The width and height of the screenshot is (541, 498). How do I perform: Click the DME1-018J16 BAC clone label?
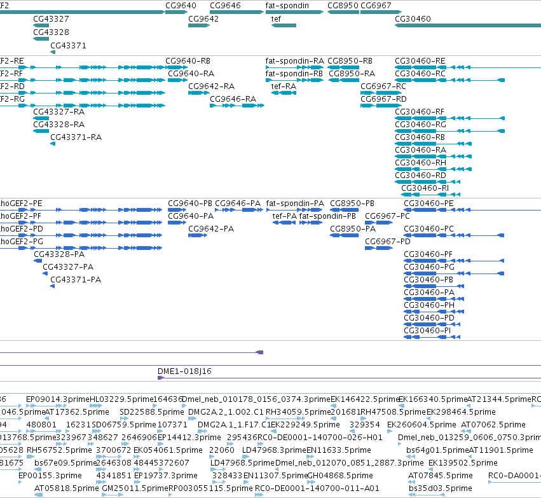[x=184, y=371]
